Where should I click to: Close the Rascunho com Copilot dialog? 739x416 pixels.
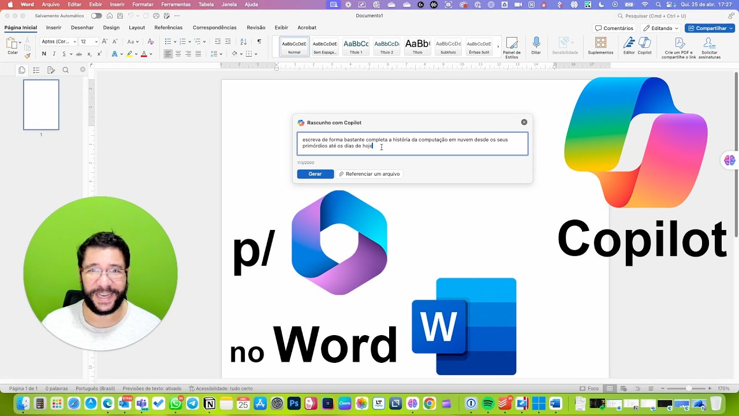(x=524, y=122)
